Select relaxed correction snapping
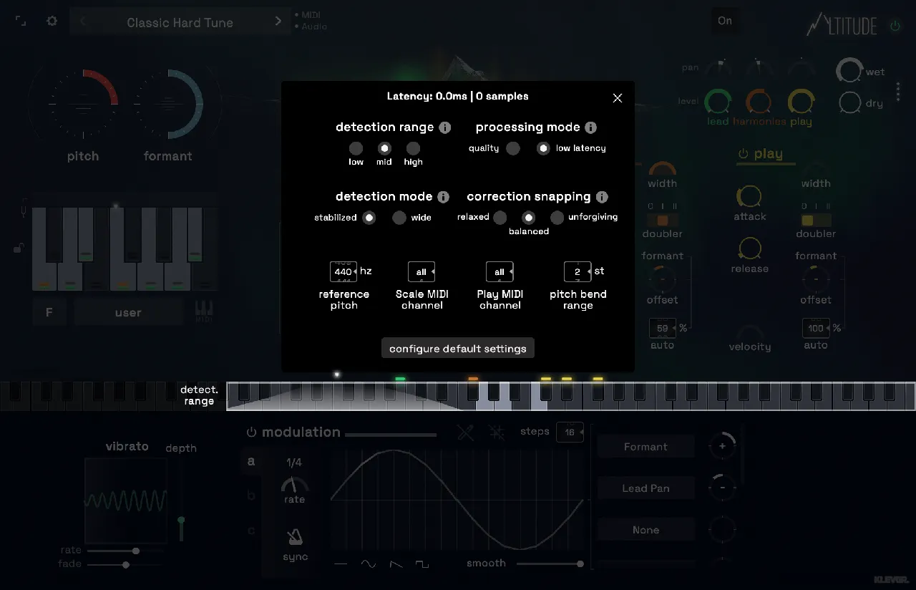This screenshot has width=916, height=590. pyautogui.click(x=500, y=217)
